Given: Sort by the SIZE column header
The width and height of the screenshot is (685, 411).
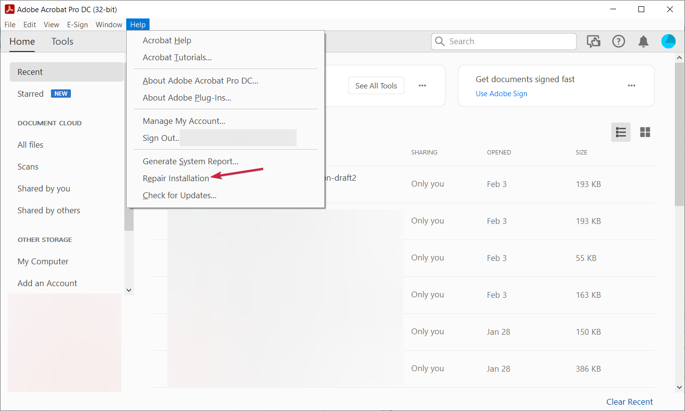Looking at the screenshot, I should pyautogui.click(x=582, y=152).
